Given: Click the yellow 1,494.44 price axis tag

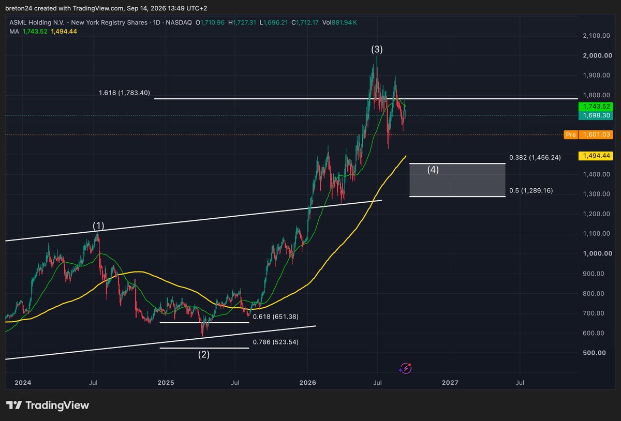Looking at the screenshot, I should pos(595,155).
